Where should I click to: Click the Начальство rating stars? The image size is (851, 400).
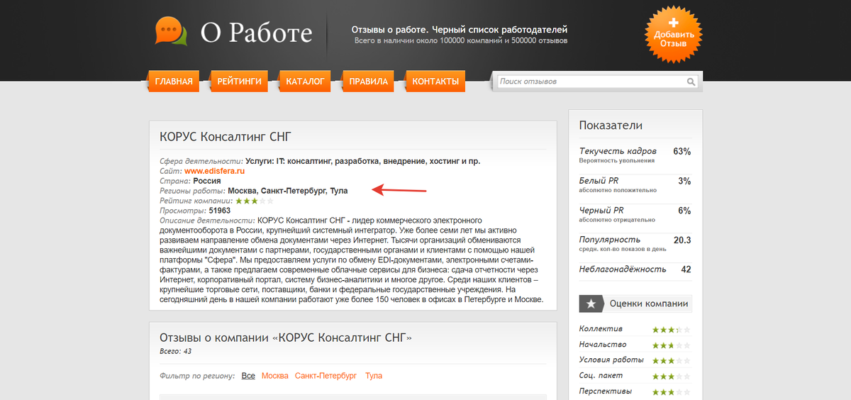click(671, 345)
